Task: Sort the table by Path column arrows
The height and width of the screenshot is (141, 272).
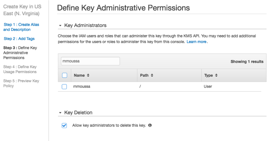Action: point(152,75)
